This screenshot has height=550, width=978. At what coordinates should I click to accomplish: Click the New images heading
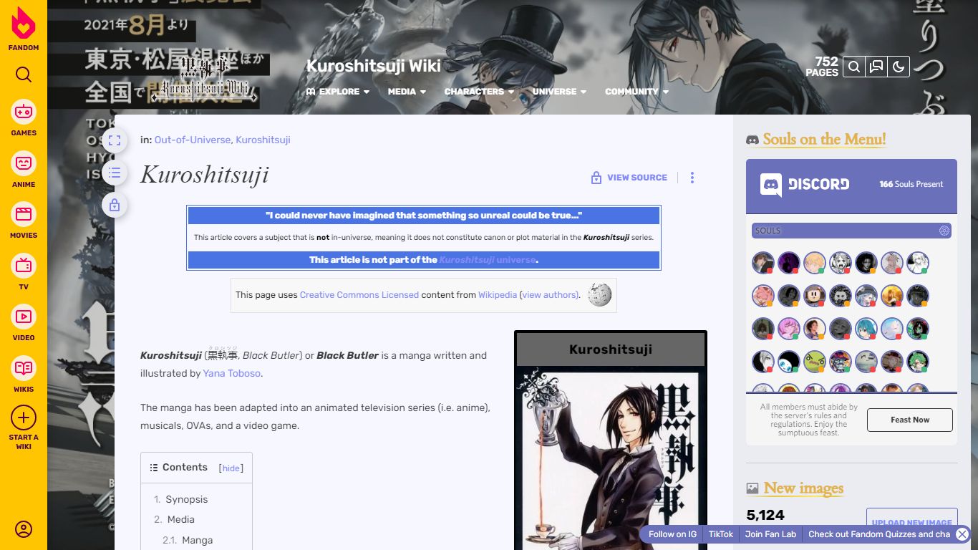(803, 488)
